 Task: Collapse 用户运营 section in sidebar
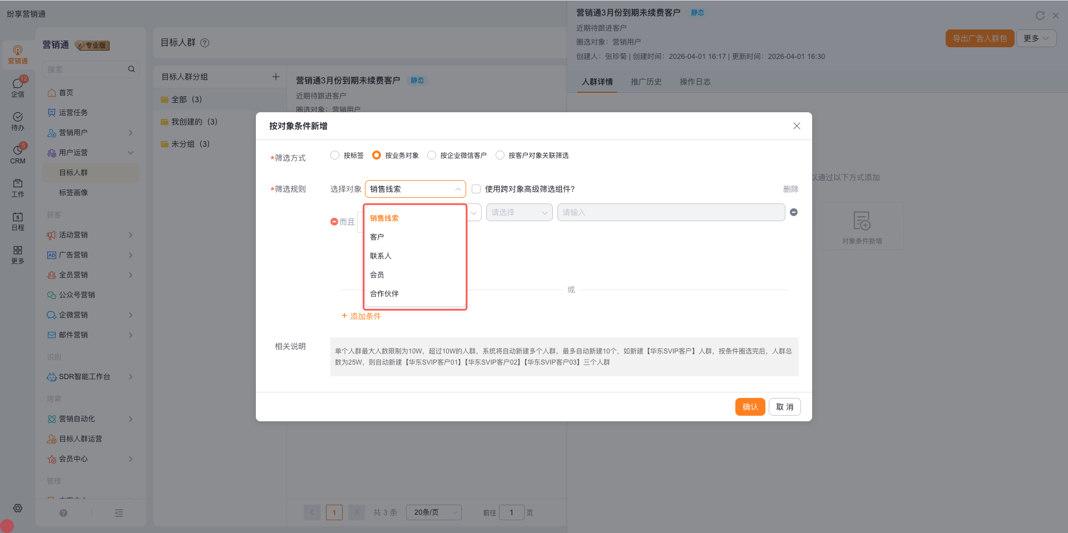[x=131, y=153]
